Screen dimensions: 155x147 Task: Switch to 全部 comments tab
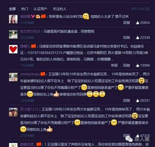tap(12, 9)
